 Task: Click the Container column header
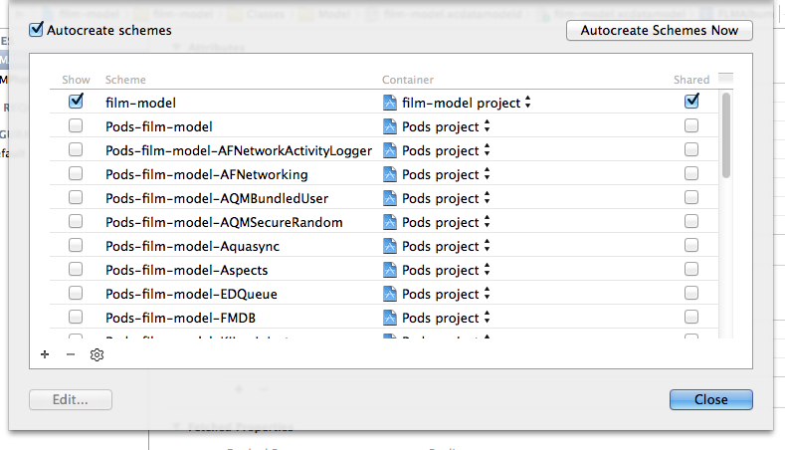click(x=408, y=80)
